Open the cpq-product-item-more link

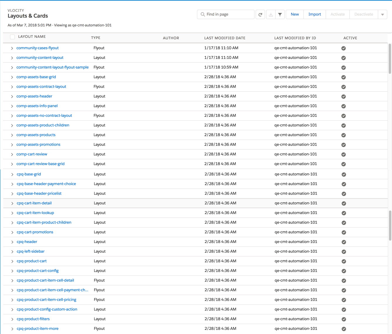coord(38,329)
